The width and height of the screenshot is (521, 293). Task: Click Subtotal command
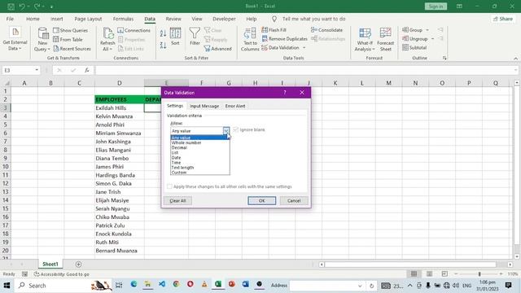coord(414,47)
